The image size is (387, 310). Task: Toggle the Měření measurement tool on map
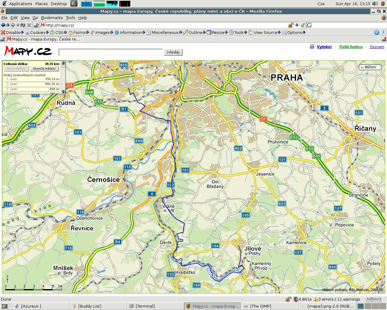pyautogui.click(x=370, y=67)
